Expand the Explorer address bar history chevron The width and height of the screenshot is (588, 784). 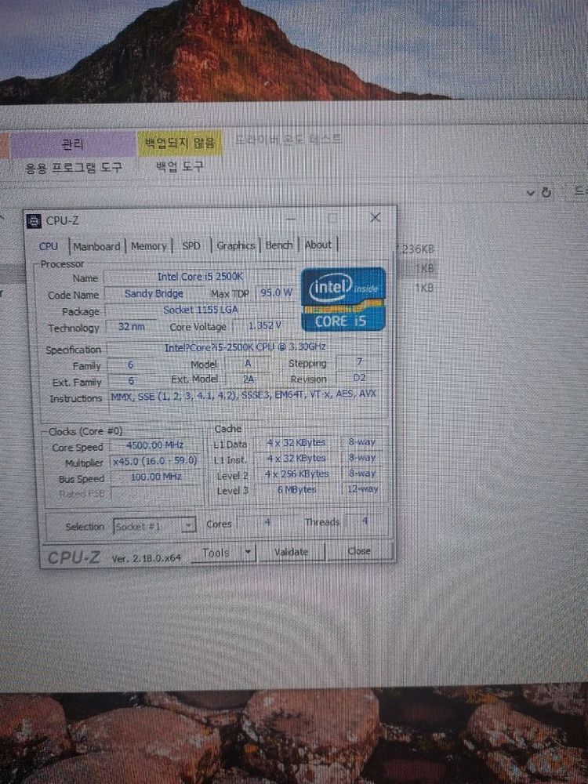531,193
